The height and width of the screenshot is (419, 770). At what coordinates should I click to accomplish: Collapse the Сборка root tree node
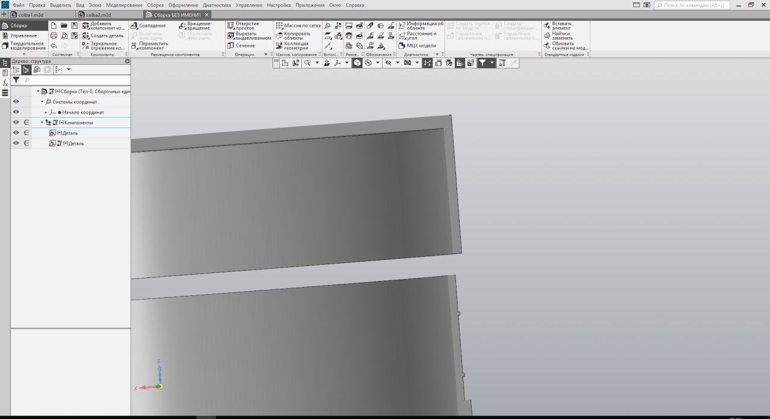(38, 91)
